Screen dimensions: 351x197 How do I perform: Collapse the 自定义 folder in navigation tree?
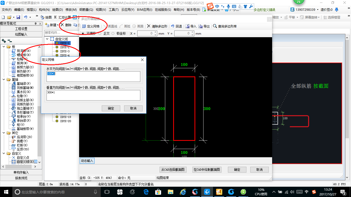[x=4, y=153]
